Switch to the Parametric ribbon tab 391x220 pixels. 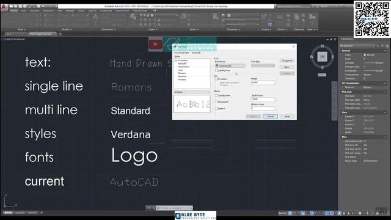point(48,11)
